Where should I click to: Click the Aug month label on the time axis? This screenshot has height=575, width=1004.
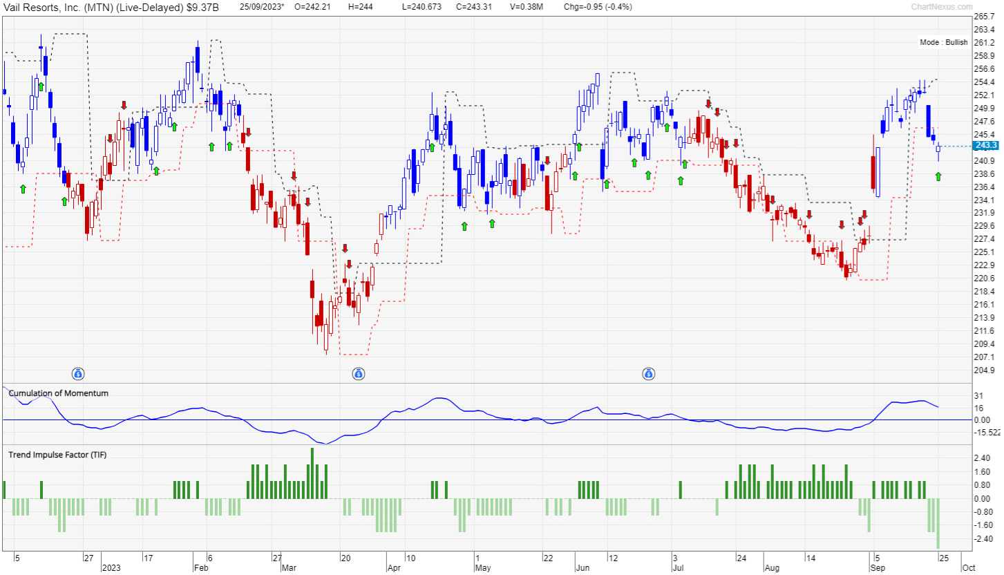click(x=773, y=567)
